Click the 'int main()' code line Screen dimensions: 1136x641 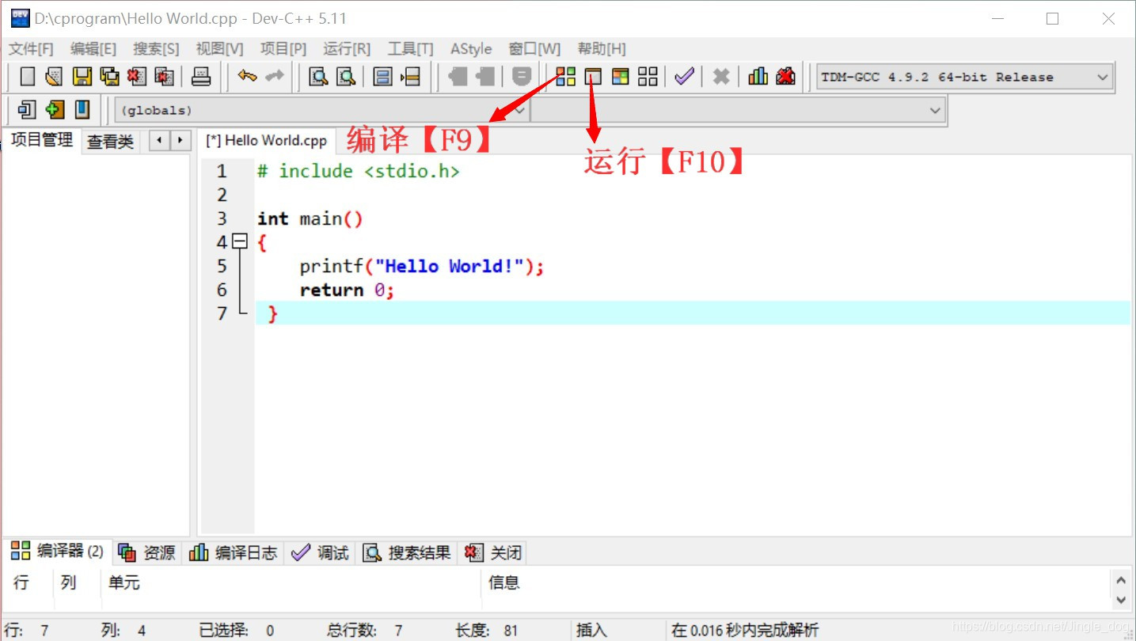310,218
